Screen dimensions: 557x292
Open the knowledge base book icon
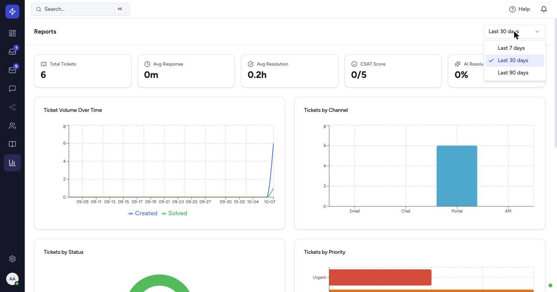click(x=12, y=144)
